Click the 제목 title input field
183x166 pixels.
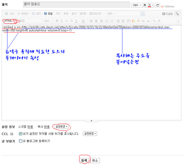[77, 5]
